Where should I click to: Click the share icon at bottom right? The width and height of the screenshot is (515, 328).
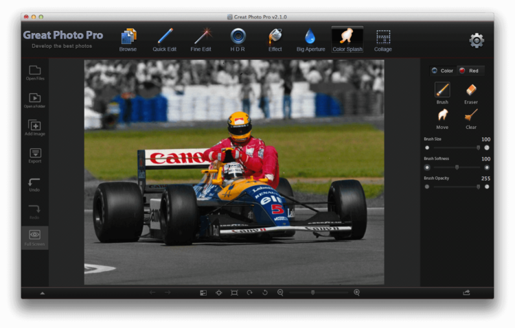click(466, 292)
